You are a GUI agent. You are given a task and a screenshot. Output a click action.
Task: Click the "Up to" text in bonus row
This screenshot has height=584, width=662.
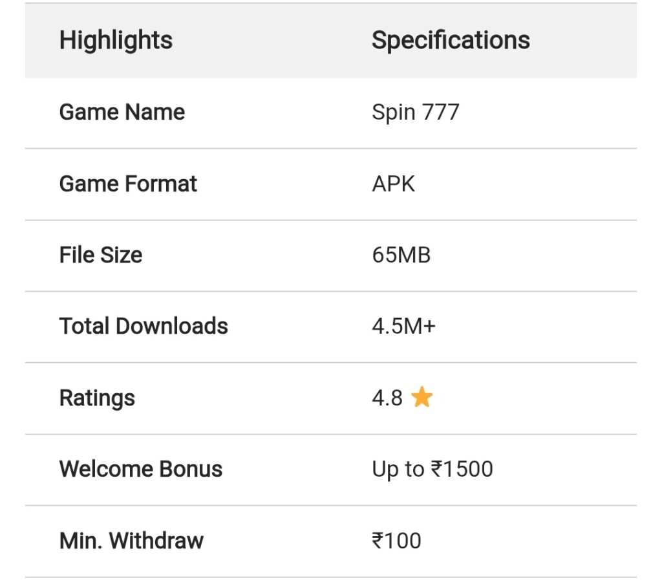point(398,470)
